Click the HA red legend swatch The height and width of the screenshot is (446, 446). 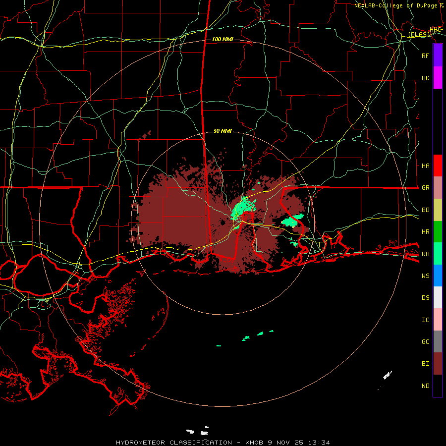(438, 166)
